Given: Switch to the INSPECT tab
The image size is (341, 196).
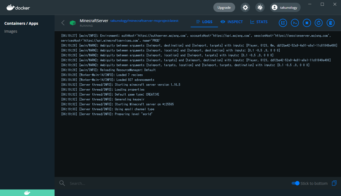Looking at the screenshot, I should coord(232,22).
